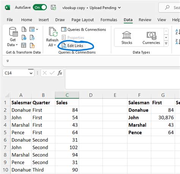Viewport: 180px width, 174px height.
Task: Select column A header
Action: click(21, 95)
